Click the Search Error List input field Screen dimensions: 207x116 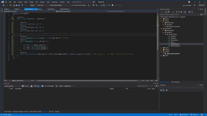[146, 86]
